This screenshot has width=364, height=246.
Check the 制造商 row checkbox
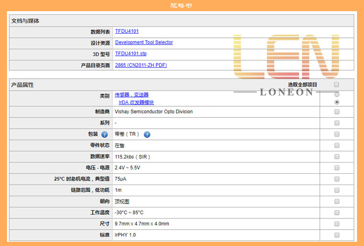coord(336,112)
